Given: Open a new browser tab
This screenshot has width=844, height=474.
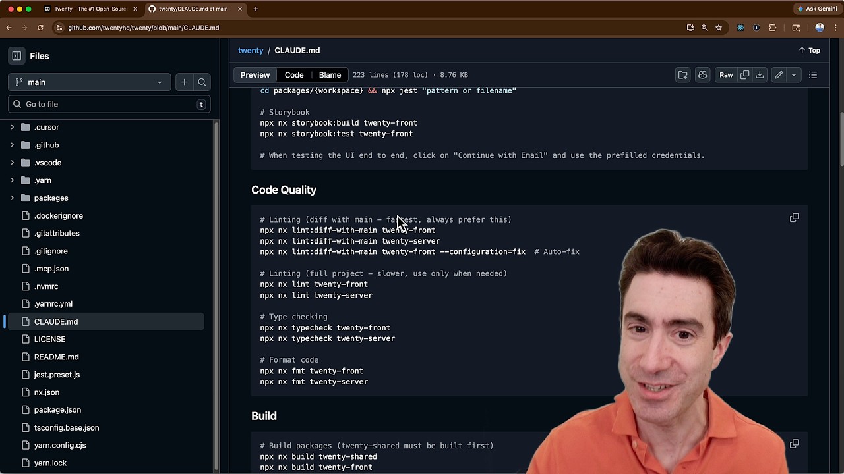Looking at the screenshot, I should tap(256, 9).
